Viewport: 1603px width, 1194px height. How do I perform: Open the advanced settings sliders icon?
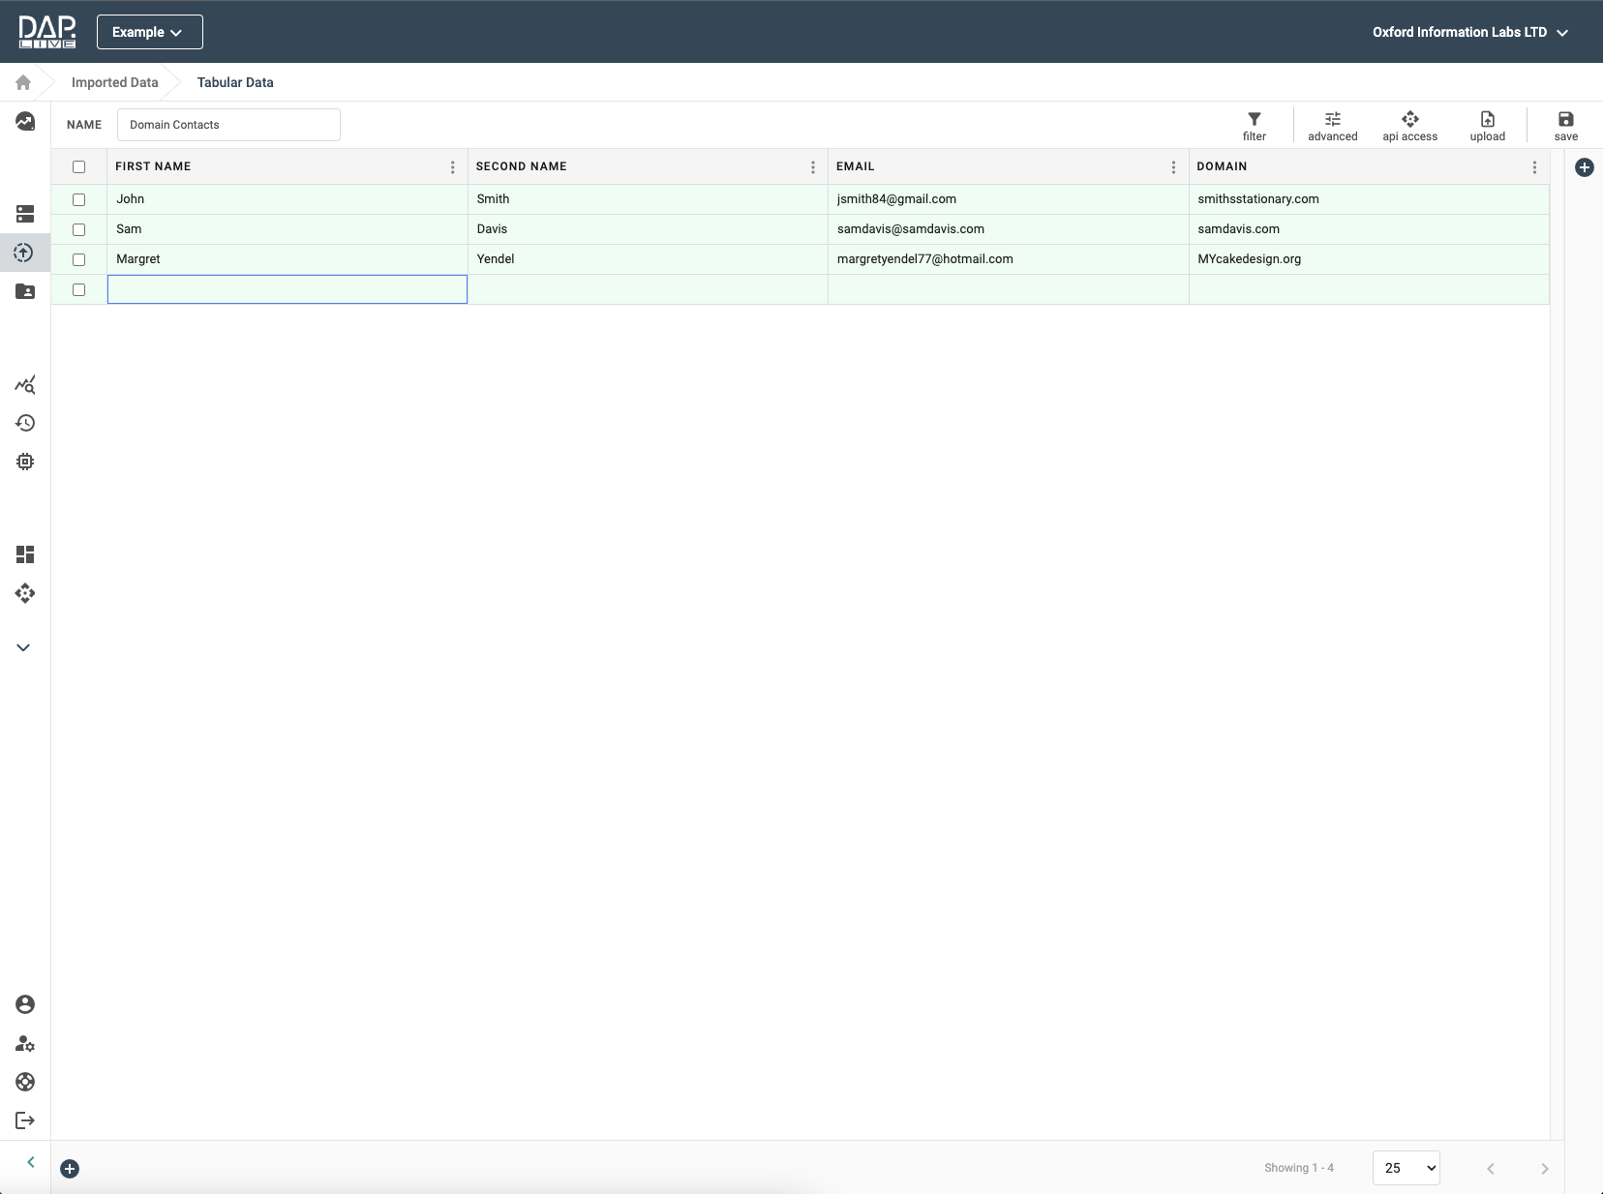pos(1332,120)
